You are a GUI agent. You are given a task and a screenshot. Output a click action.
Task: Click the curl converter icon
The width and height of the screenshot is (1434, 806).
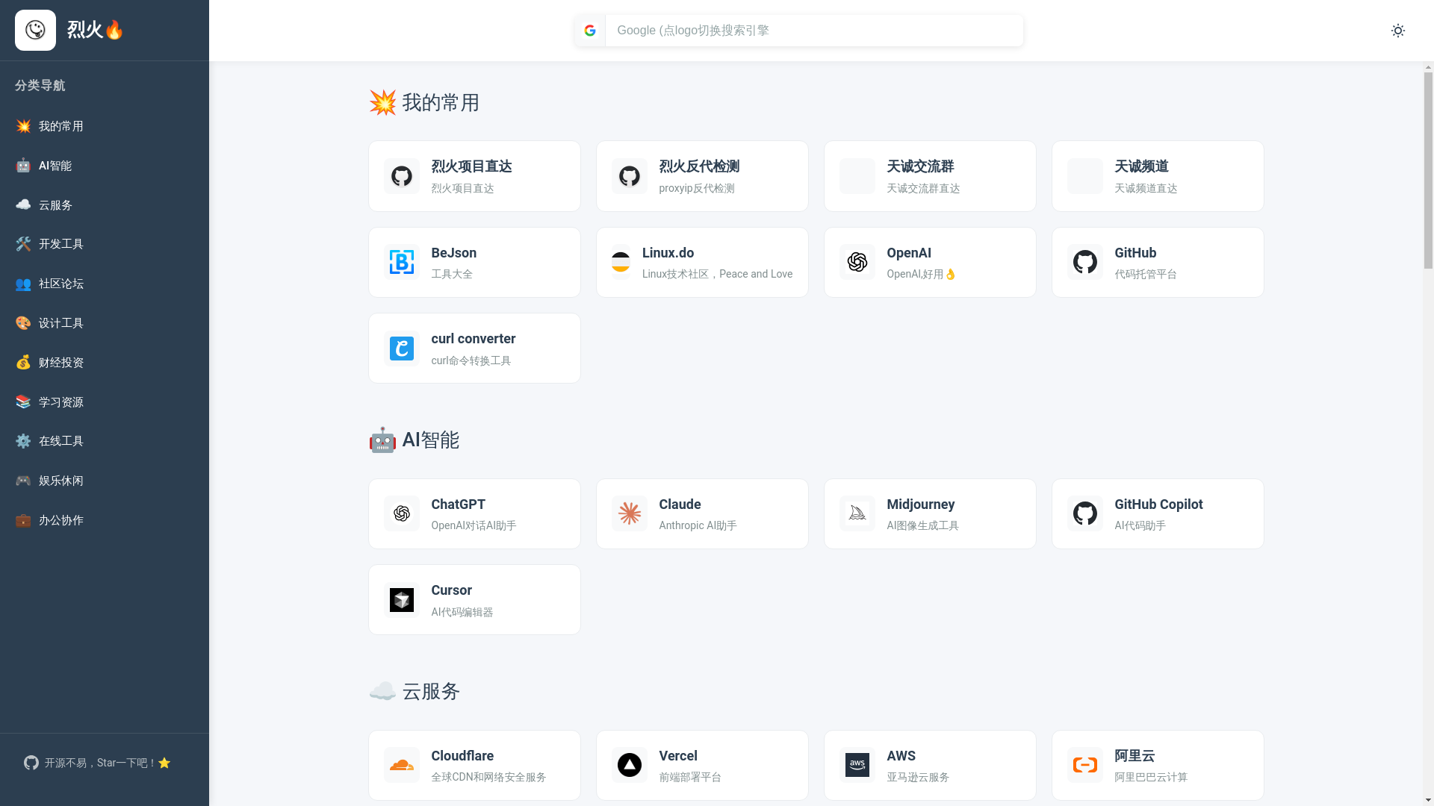click(x=402, y=349)
